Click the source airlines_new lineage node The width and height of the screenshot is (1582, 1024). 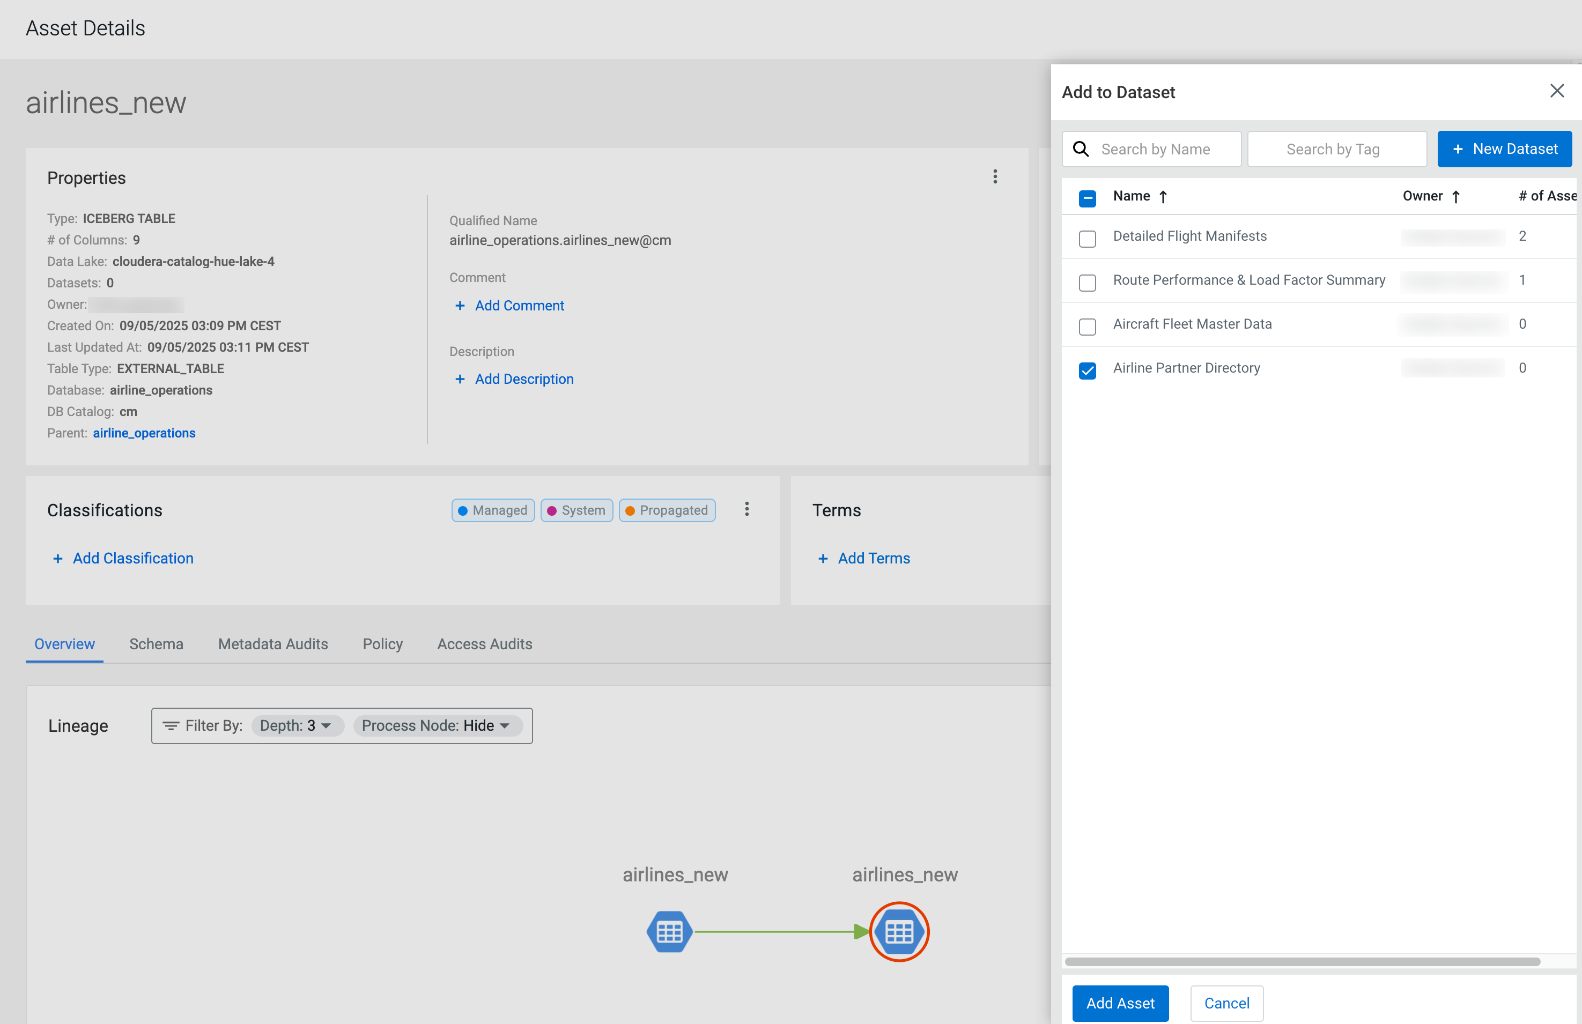669,932
